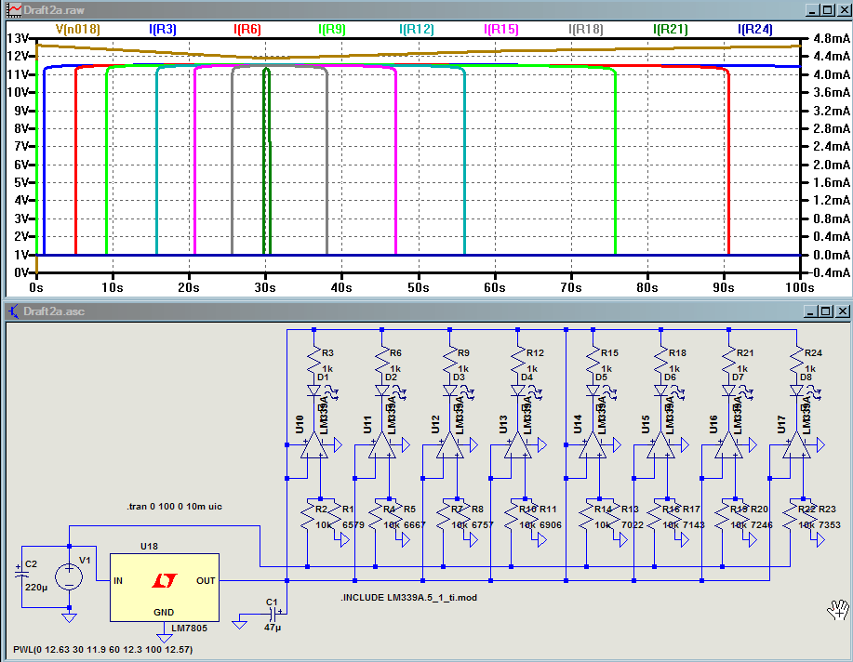
Task: Click the I(R9) trace label
Action: point(332,30)
